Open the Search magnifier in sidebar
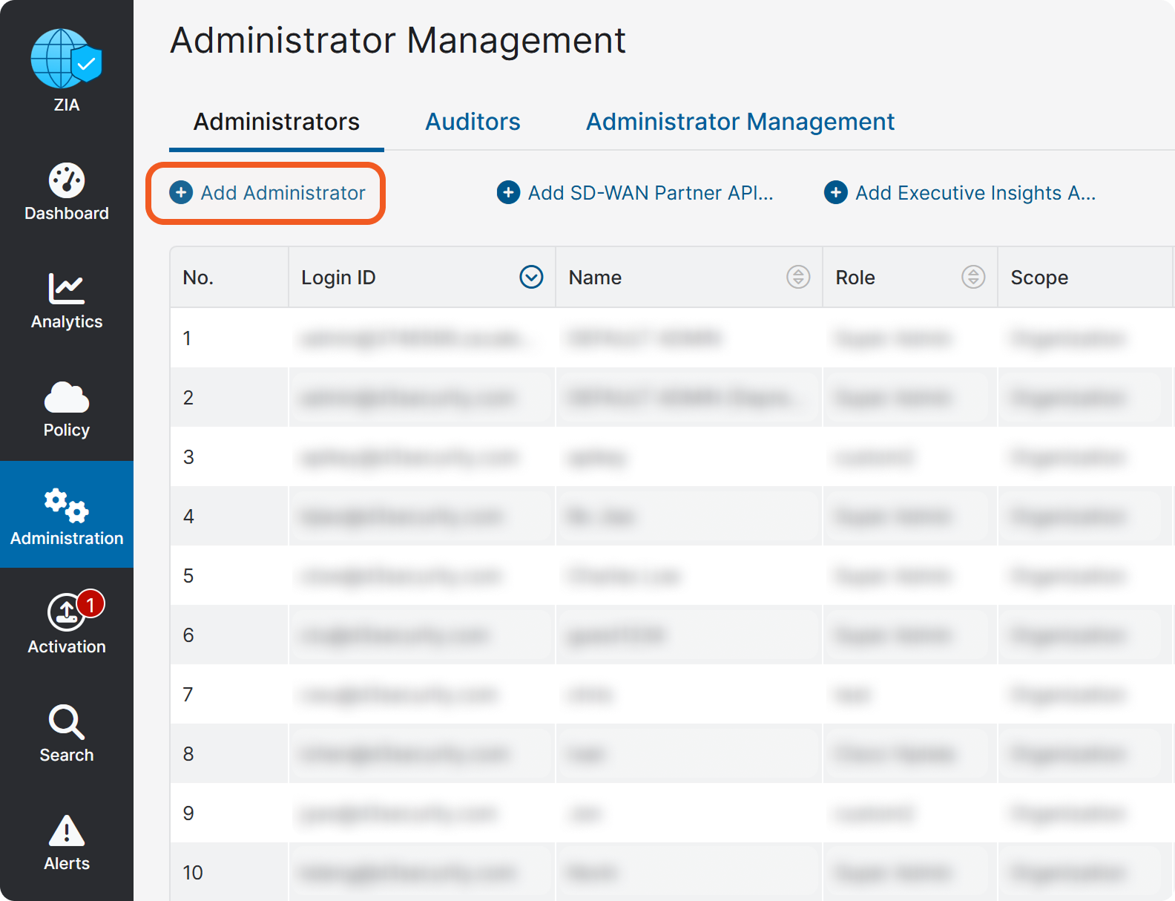1175x901 pixels. point(67,722)
